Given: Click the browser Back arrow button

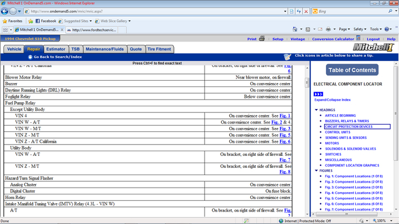Looking at the screenshot, I should click(x=5, y=11).
